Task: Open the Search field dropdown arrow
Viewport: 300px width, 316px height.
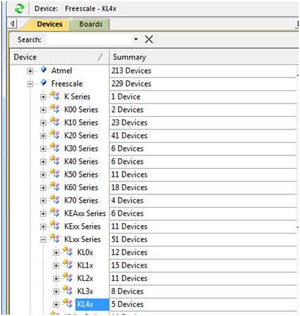Action: pyautogui.click(x=136, y=39)
